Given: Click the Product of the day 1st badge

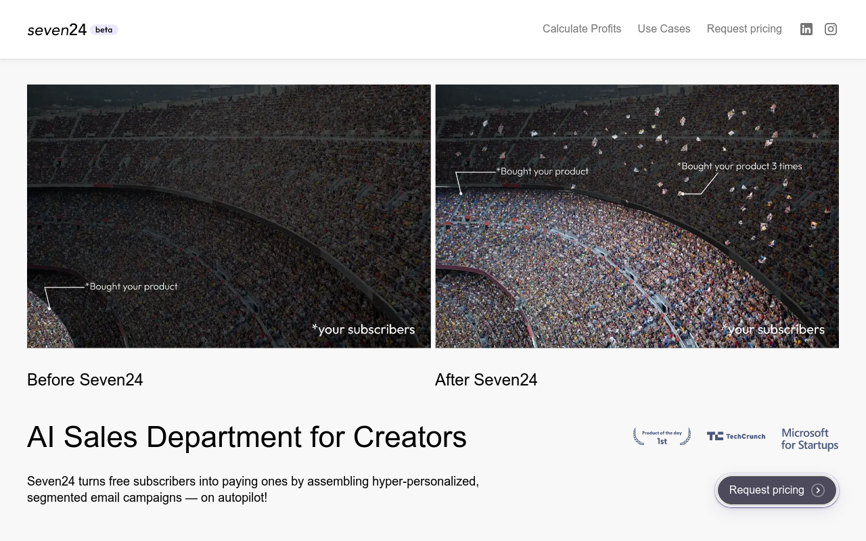Looking at the screenshot, I should 662,436.
